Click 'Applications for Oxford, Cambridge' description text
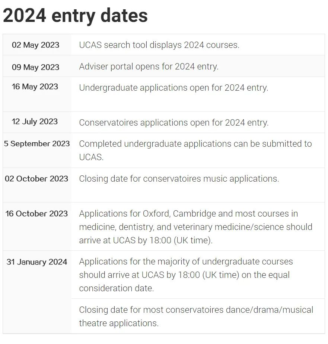This screenshot has height=344, width=328. 188,214
